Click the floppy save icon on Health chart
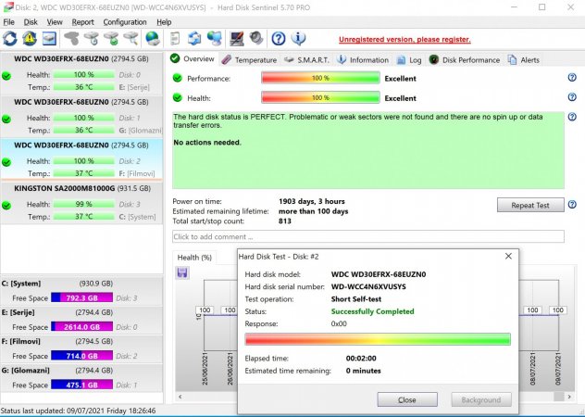 pos(182,272)
